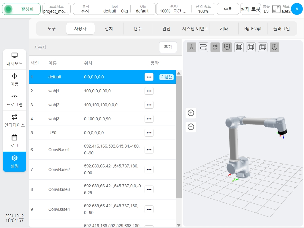Open the installation (설치) vertical setting

[85, 9]
